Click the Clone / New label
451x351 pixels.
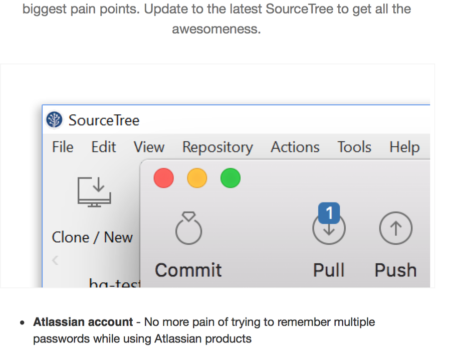pyautogui.click(x=92, y=237)
